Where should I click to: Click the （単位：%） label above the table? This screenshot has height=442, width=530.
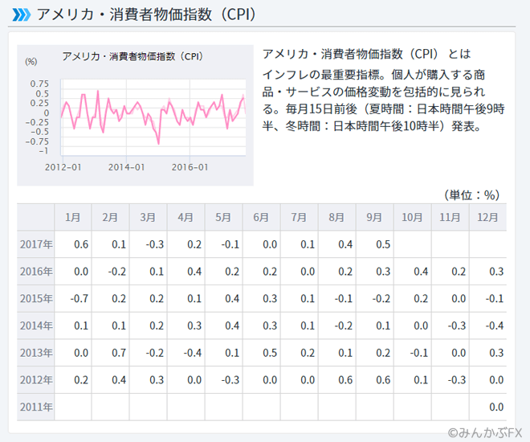pos(472,195)
